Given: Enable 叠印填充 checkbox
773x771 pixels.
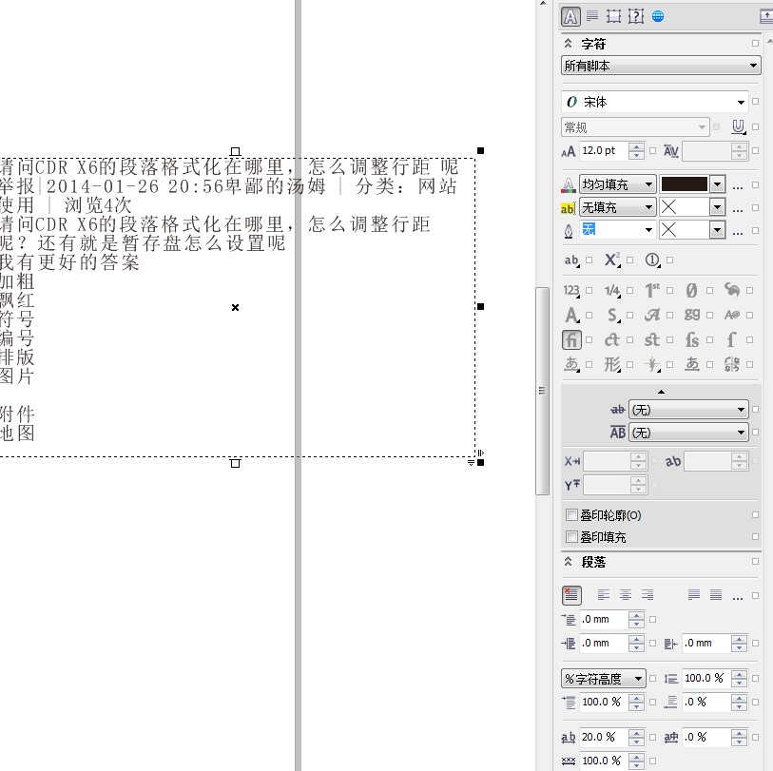Looking at the screenshot, I should [571, 536].
